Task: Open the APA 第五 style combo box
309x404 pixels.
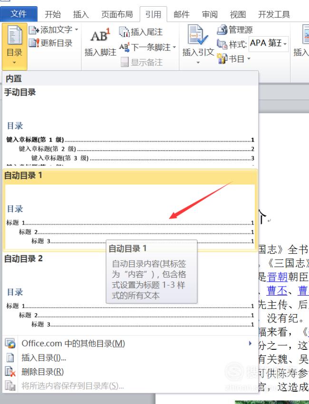Action: (269, 44)
